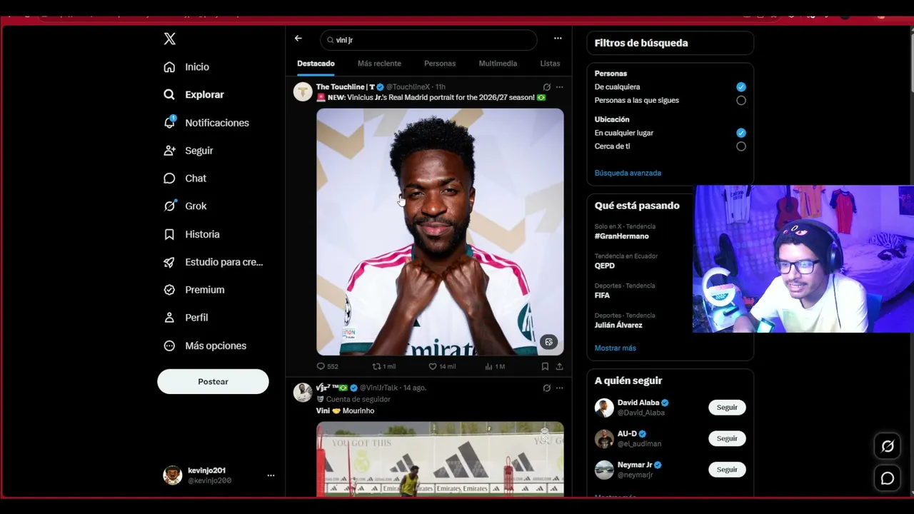Select De cualquiera people filter
Screen dimensions: 914x514
tap(741, 87)
